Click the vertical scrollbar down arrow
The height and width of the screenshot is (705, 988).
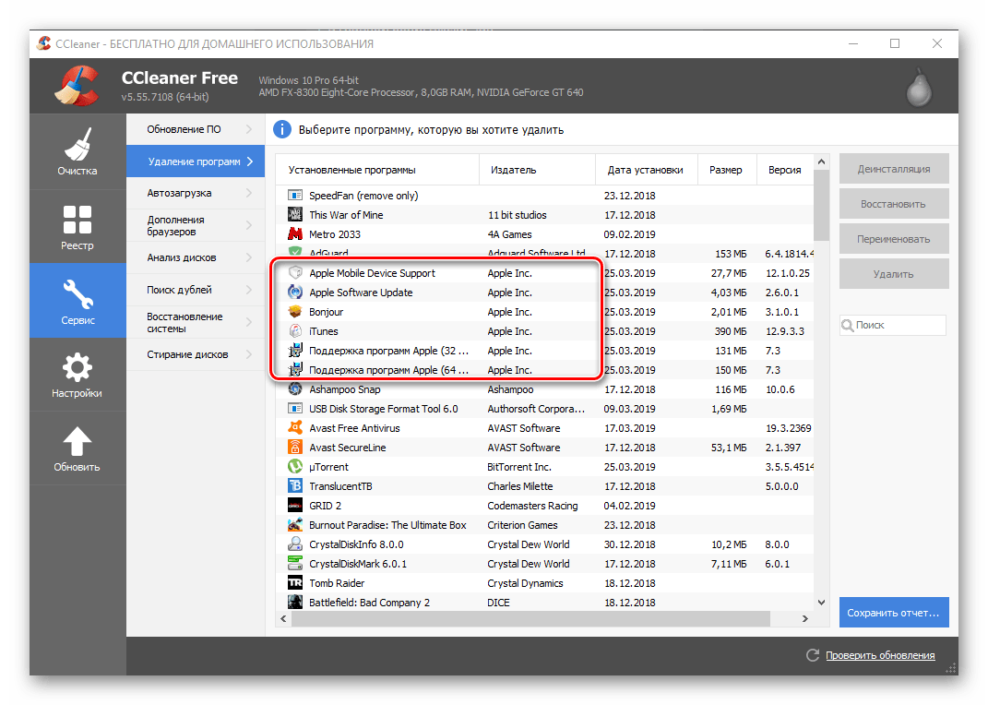(x=821, y=603)
